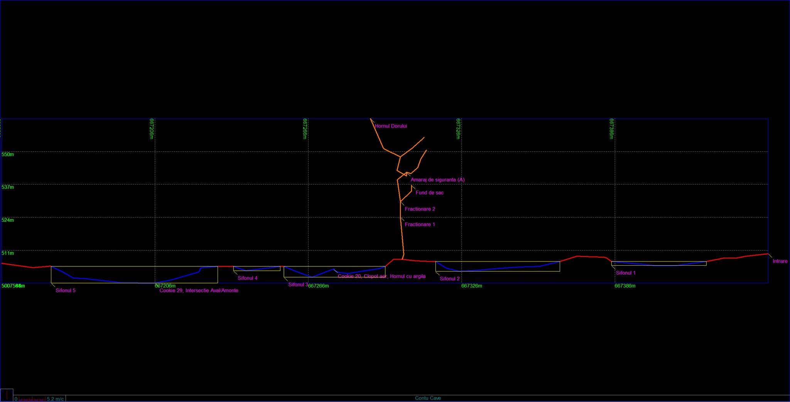Image resolution: width=790 pixels, height=402 pixels.
Task: Select the Fund de sac label
Action: (429, 193)
